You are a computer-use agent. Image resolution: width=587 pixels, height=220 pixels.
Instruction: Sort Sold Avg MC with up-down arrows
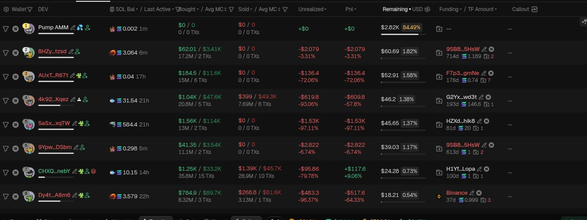[279, 9]
